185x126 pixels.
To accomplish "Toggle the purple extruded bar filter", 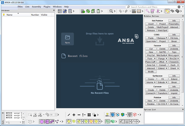I will [x=52, y=121].
